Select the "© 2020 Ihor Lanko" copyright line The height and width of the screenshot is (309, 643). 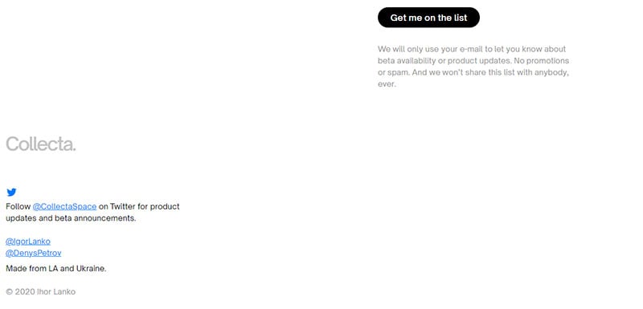41,292
